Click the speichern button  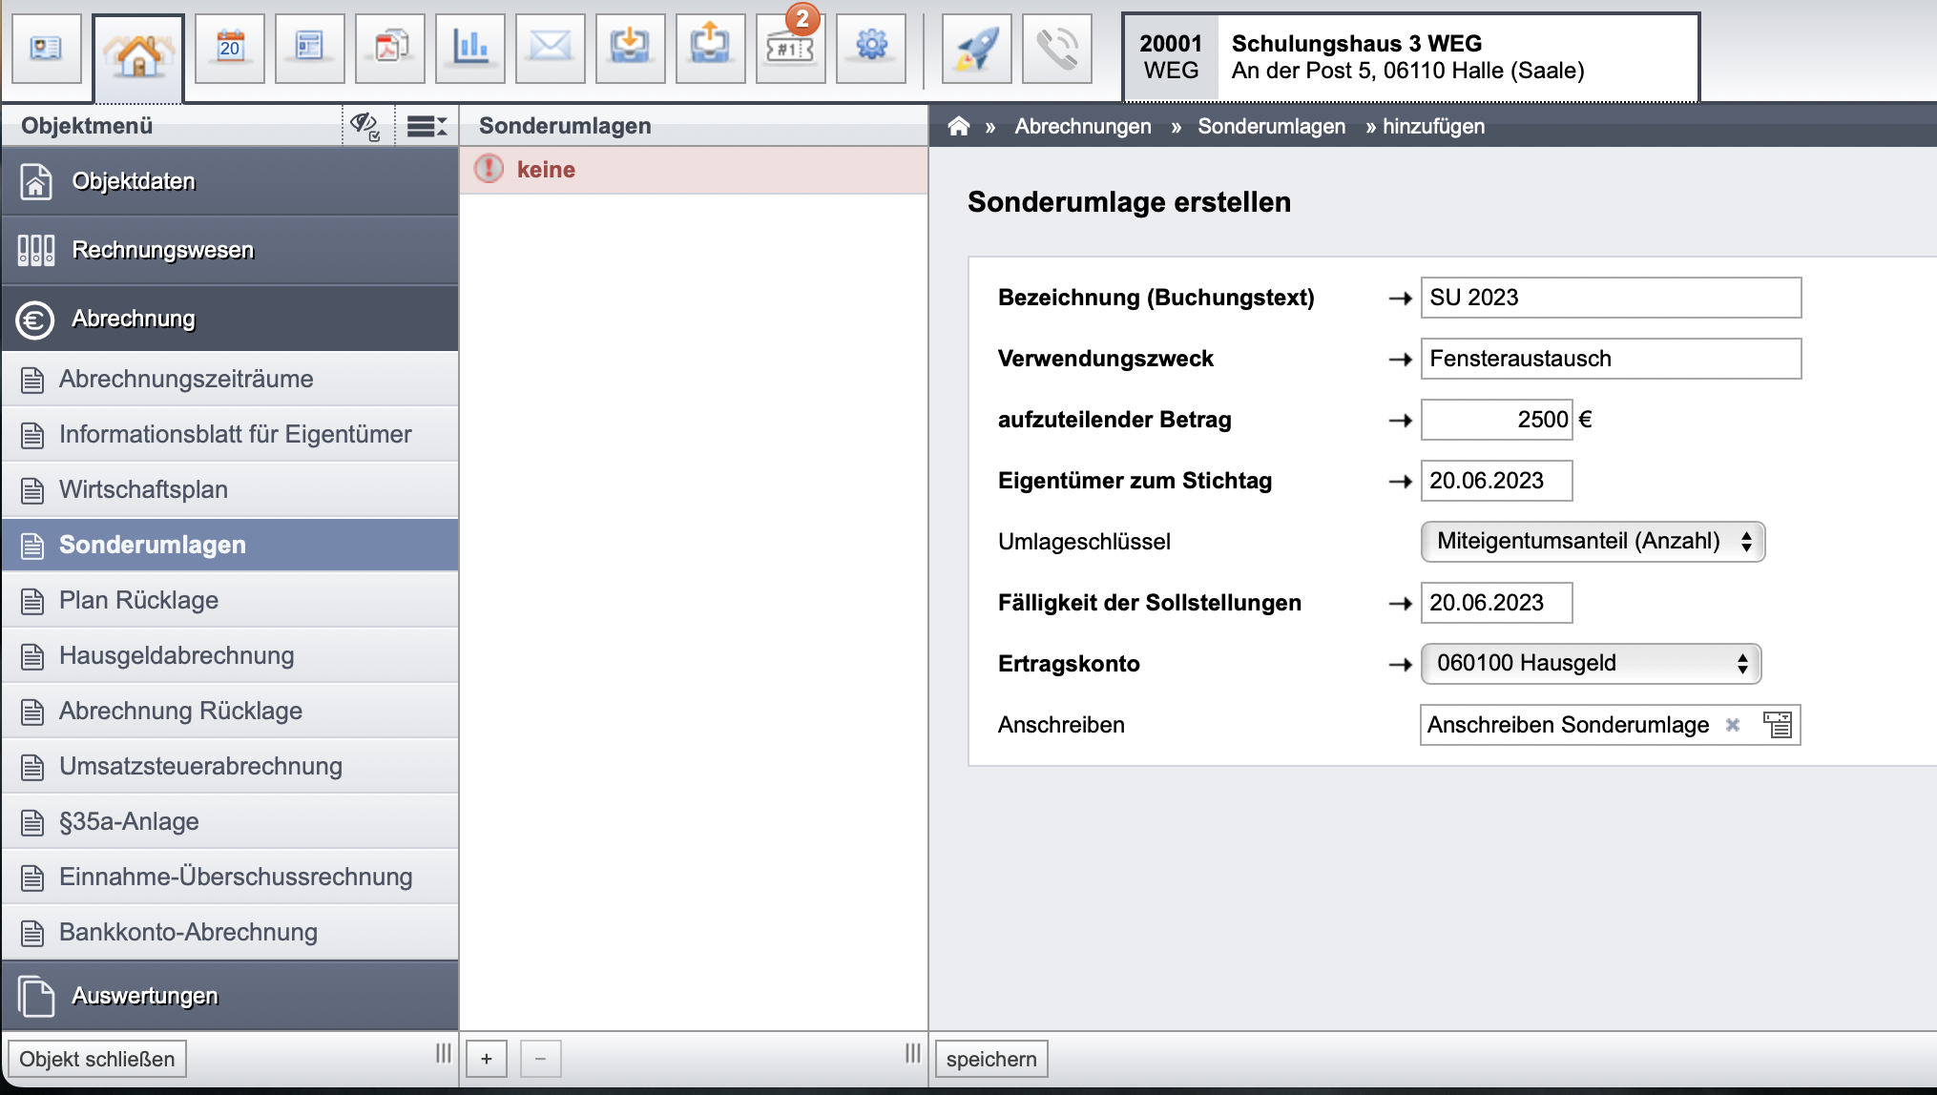[x=991, y=1059]
